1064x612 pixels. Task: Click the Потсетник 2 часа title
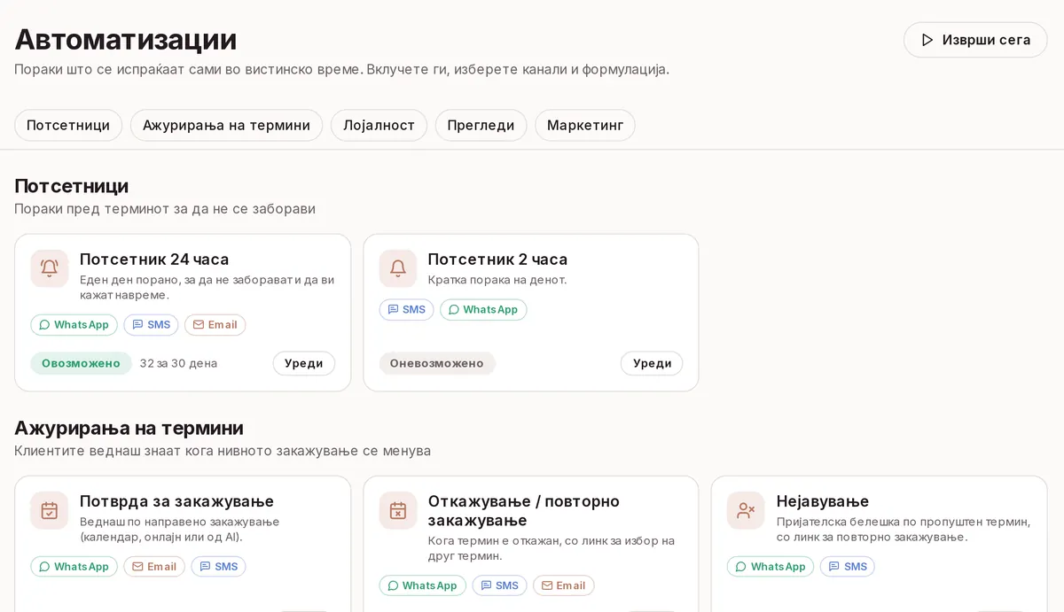point(497,260)
